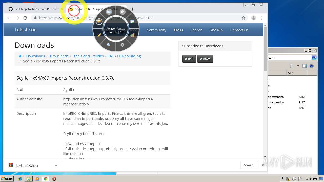Click the Explorer window search field
The height and width of the screenshot is (182, 324).
pos(290,58)
